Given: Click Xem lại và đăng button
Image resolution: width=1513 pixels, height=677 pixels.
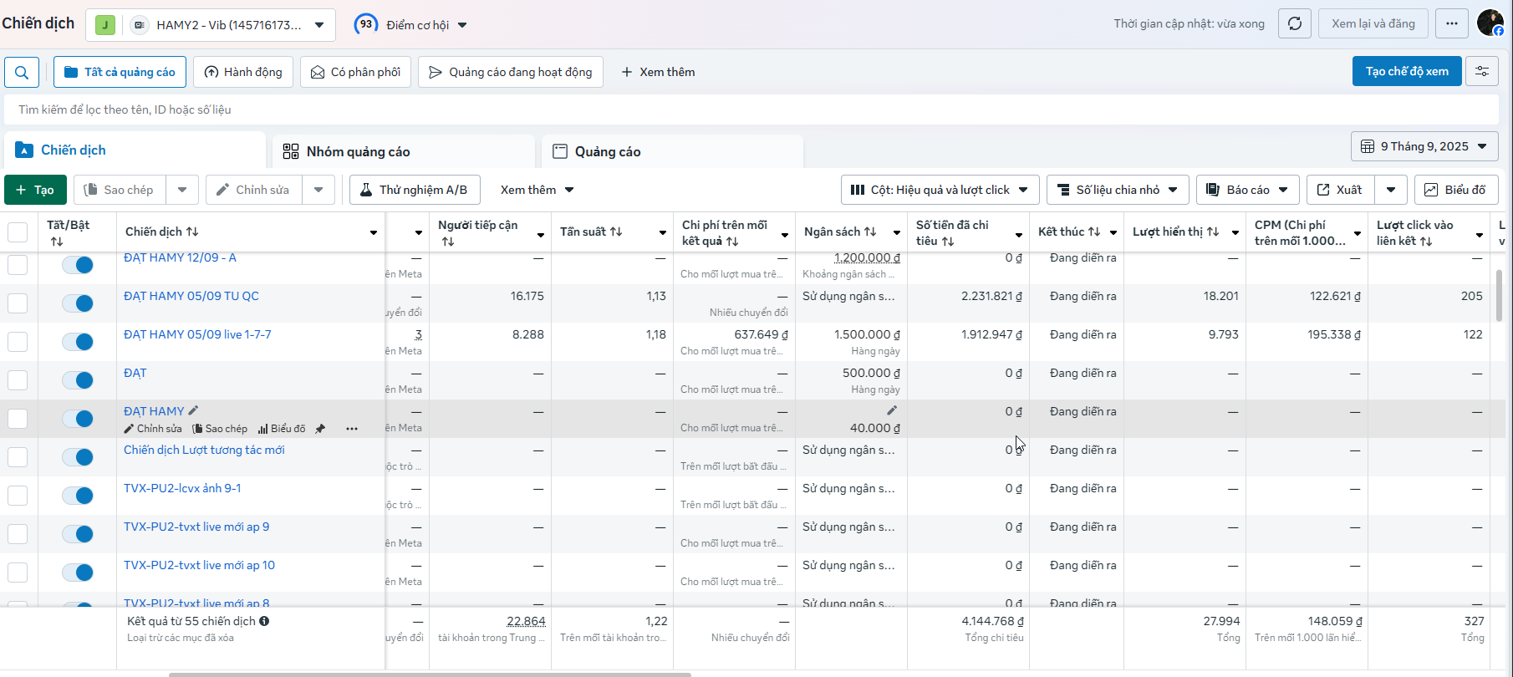Looking at the screenshot, I should click(1373, 23).
